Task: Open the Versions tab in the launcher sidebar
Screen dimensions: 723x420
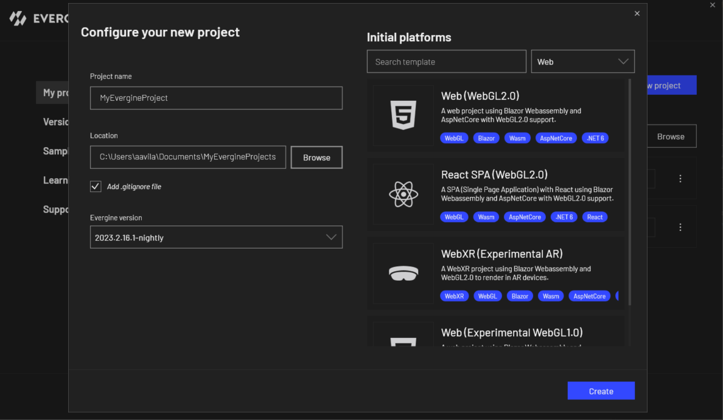Action: (x=55, y=122)
